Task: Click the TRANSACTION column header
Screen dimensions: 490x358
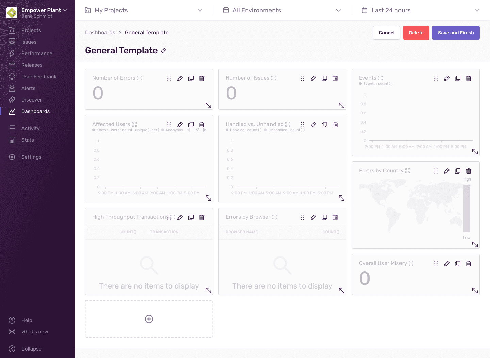Action: 164,232
